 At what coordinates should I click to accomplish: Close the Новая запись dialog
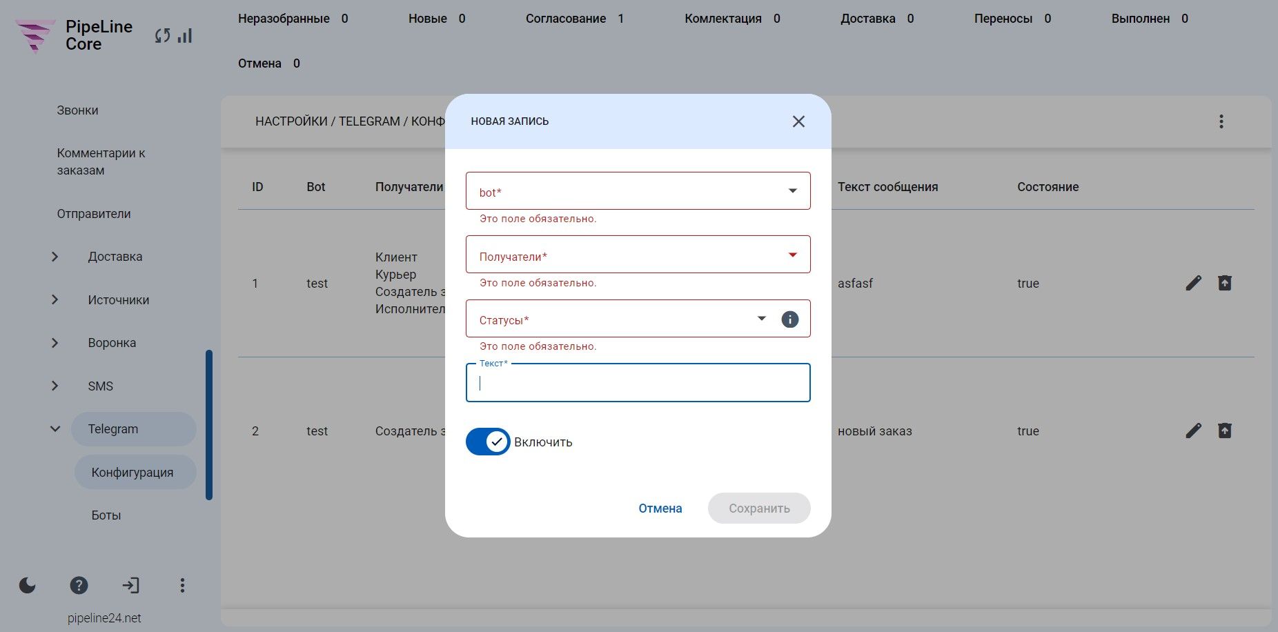(x=798, y=121)
